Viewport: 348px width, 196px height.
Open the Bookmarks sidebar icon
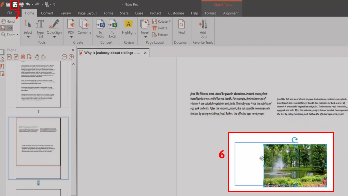(x=2, y=66)
